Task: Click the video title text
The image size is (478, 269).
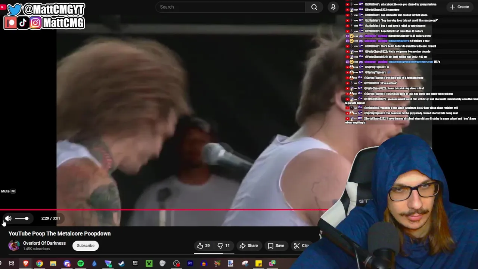Action: click(60, 234)
